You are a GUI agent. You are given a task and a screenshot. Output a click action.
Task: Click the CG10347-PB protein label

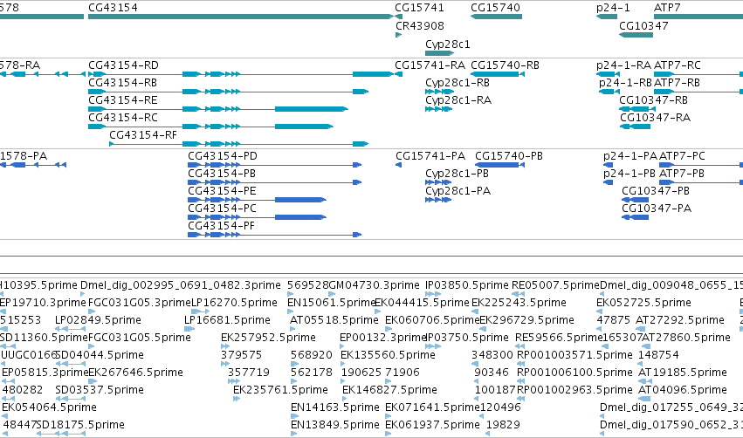coord(656,191)
